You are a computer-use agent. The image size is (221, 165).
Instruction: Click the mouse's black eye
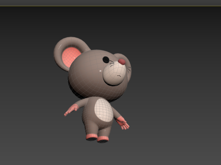[106, 60]
